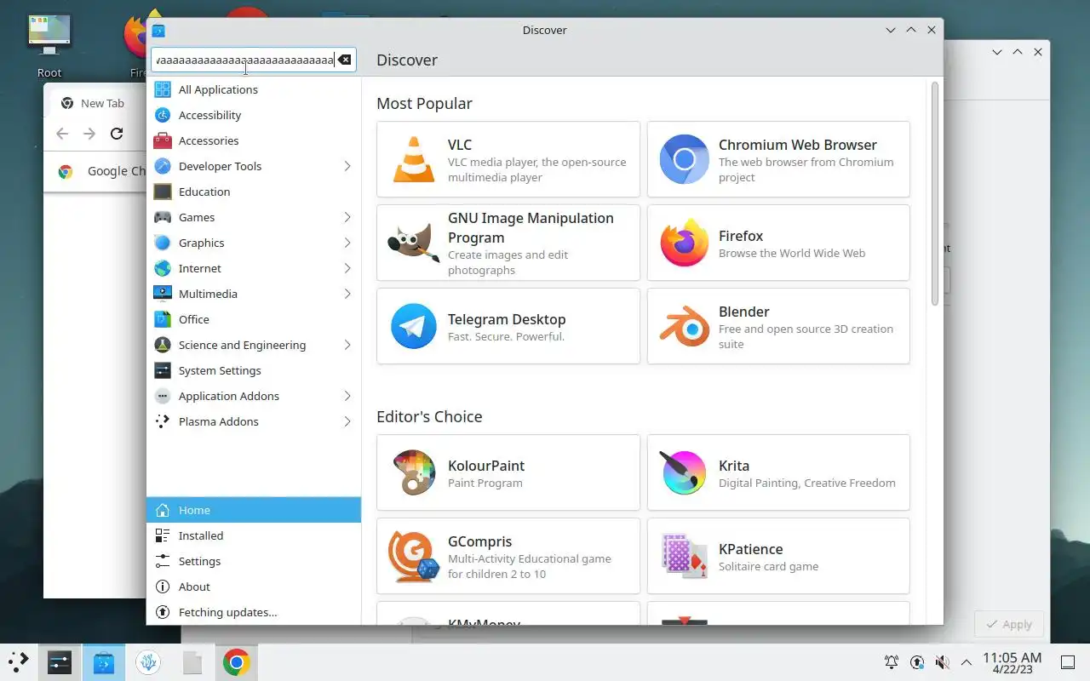
Task: Expand Science and Engineering submenu arrow
Action: pyautogui.click(x=347, y=345)
